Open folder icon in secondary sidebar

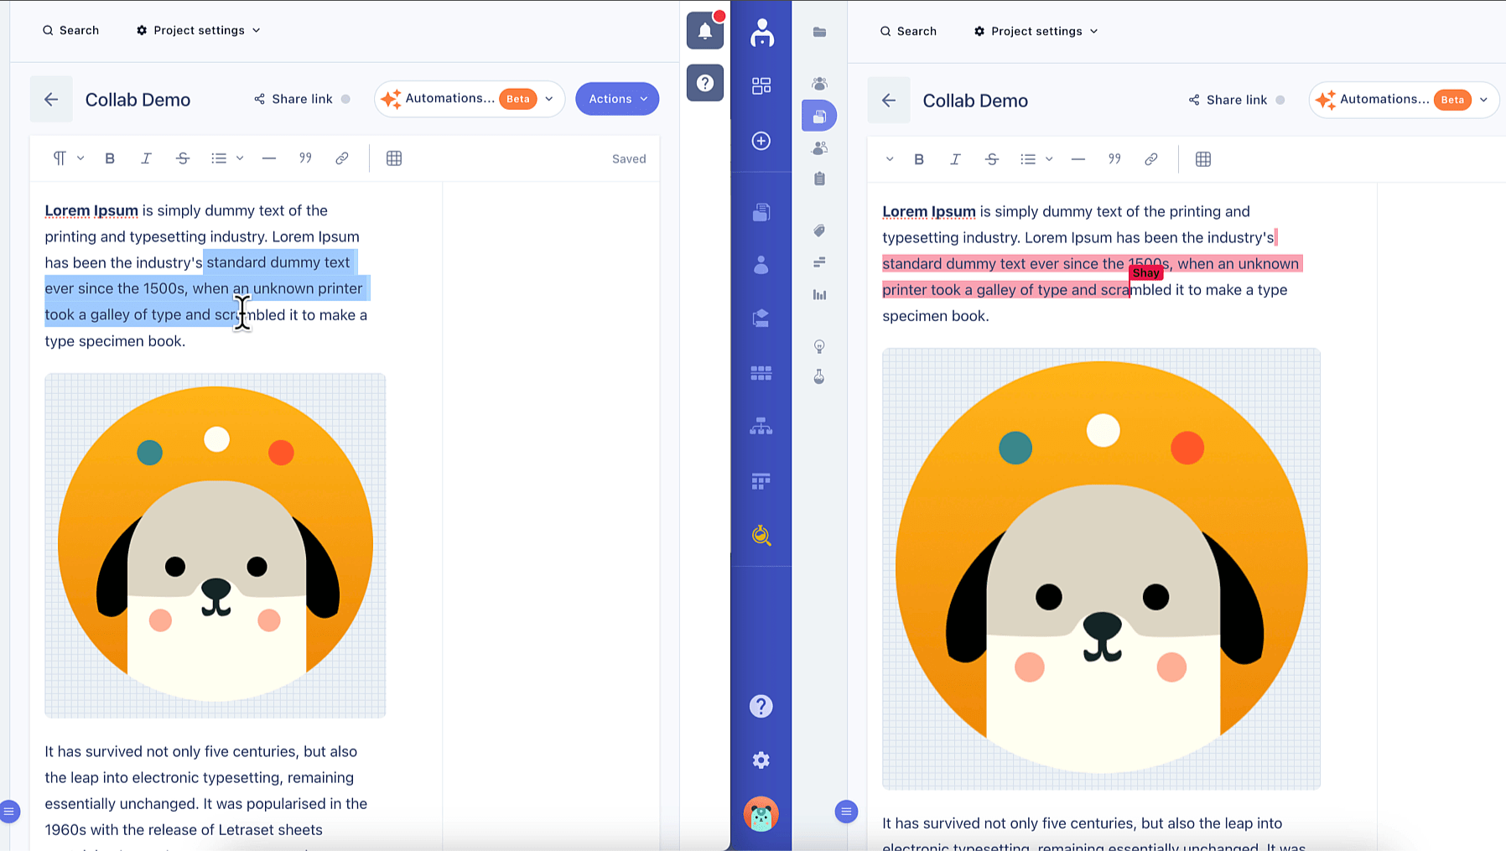(x=819, y=32)
